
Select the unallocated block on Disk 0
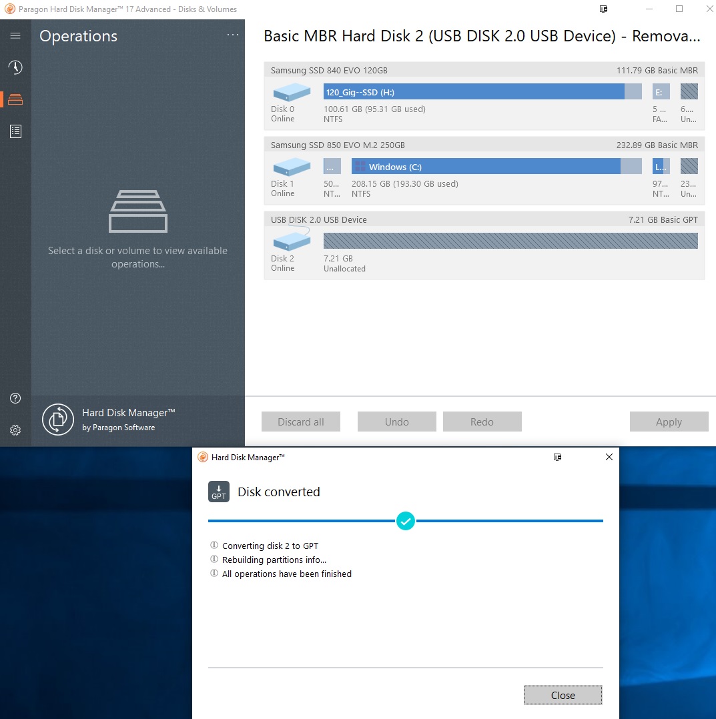pyautogui.click(x=689, y=92)
